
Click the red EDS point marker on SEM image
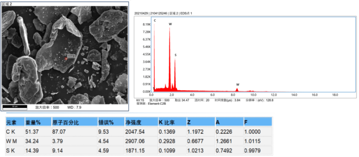66,59
